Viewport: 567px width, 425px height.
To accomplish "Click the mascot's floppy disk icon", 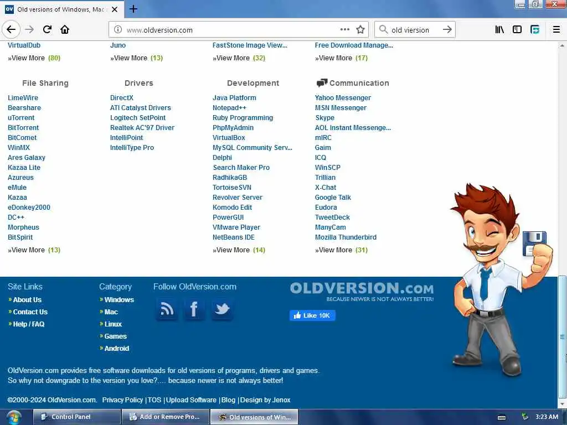I will tap(534, 243).
